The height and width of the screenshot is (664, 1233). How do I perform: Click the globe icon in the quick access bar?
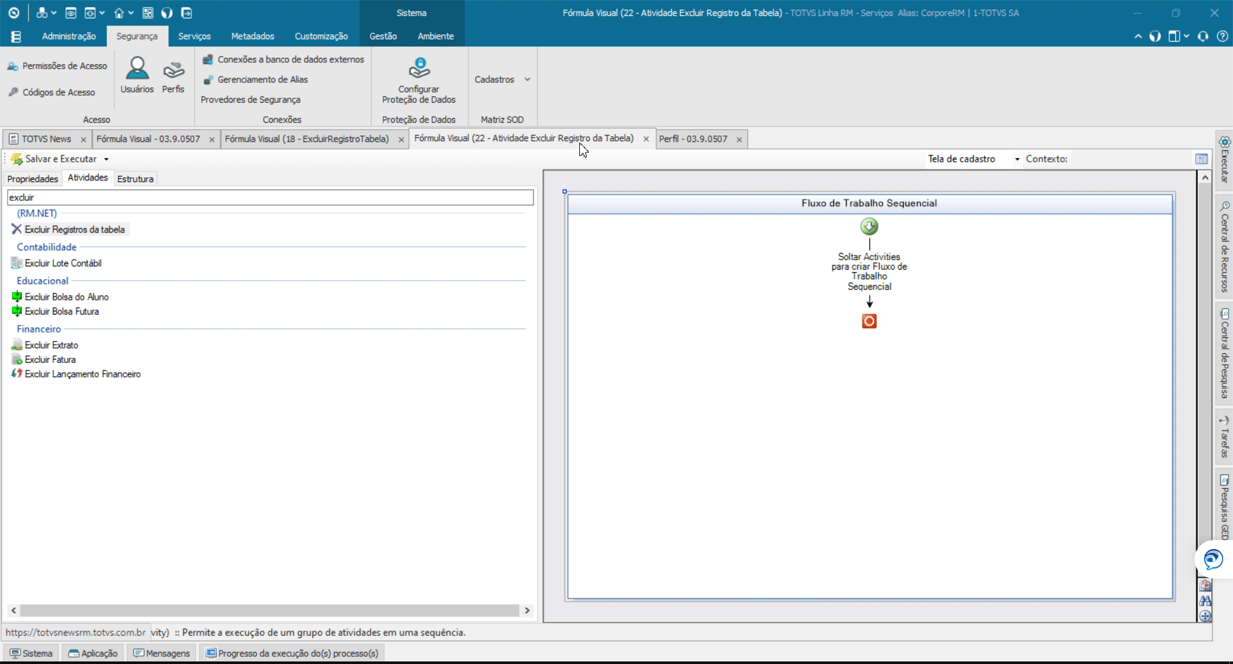coord(167,13)
